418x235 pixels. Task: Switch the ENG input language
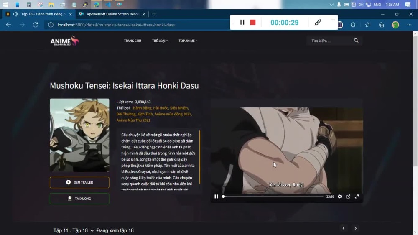(x=377, y=5)
